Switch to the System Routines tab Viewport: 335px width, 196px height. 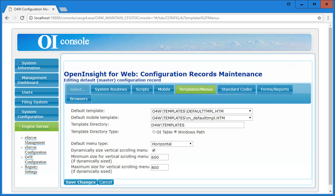coord(111,89)
